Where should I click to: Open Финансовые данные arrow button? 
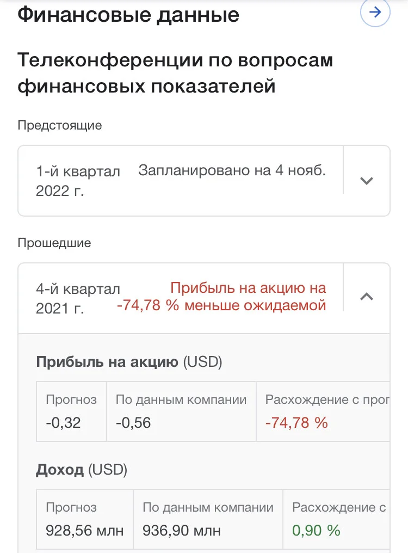point(375,13)
